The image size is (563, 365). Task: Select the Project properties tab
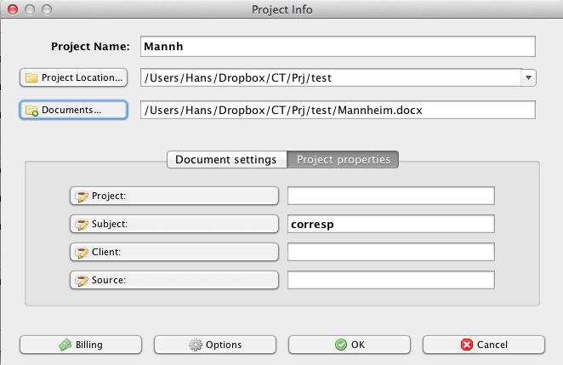[x=343, y=159]
